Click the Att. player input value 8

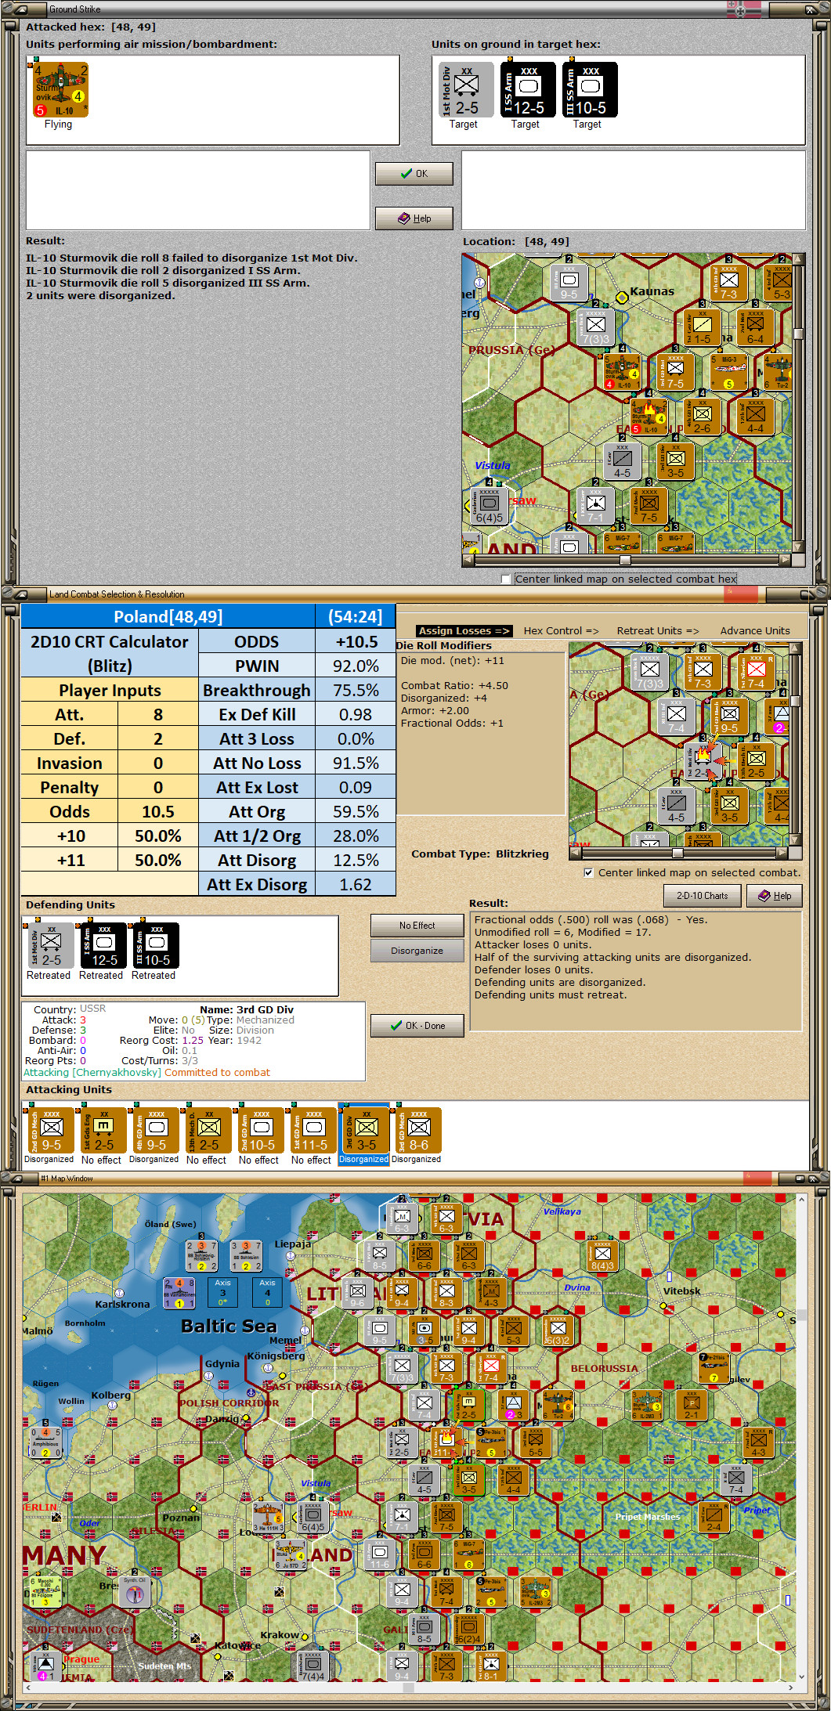point(158,715)
